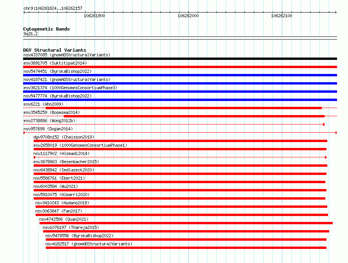
Task: Click ruler position 106262000
Action: pyautogui.click(x=188, y=16)
